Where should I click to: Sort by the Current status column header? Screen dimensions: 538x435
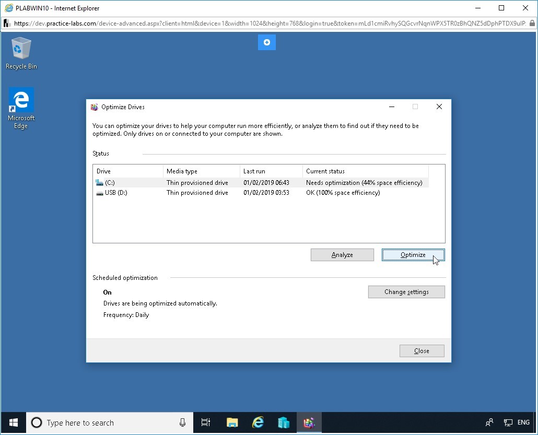[366, 171]
